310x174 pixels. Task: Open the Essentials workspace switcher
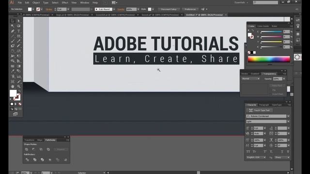point(241,2)
